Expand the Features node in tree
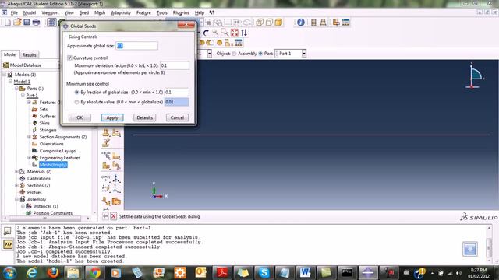The width and height of the screenshot is (499, 280). pos(29,102)
